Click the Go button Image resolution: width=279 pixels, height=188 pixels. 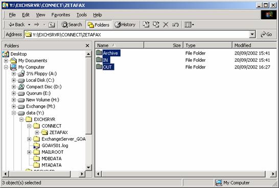tap(266, 35)
